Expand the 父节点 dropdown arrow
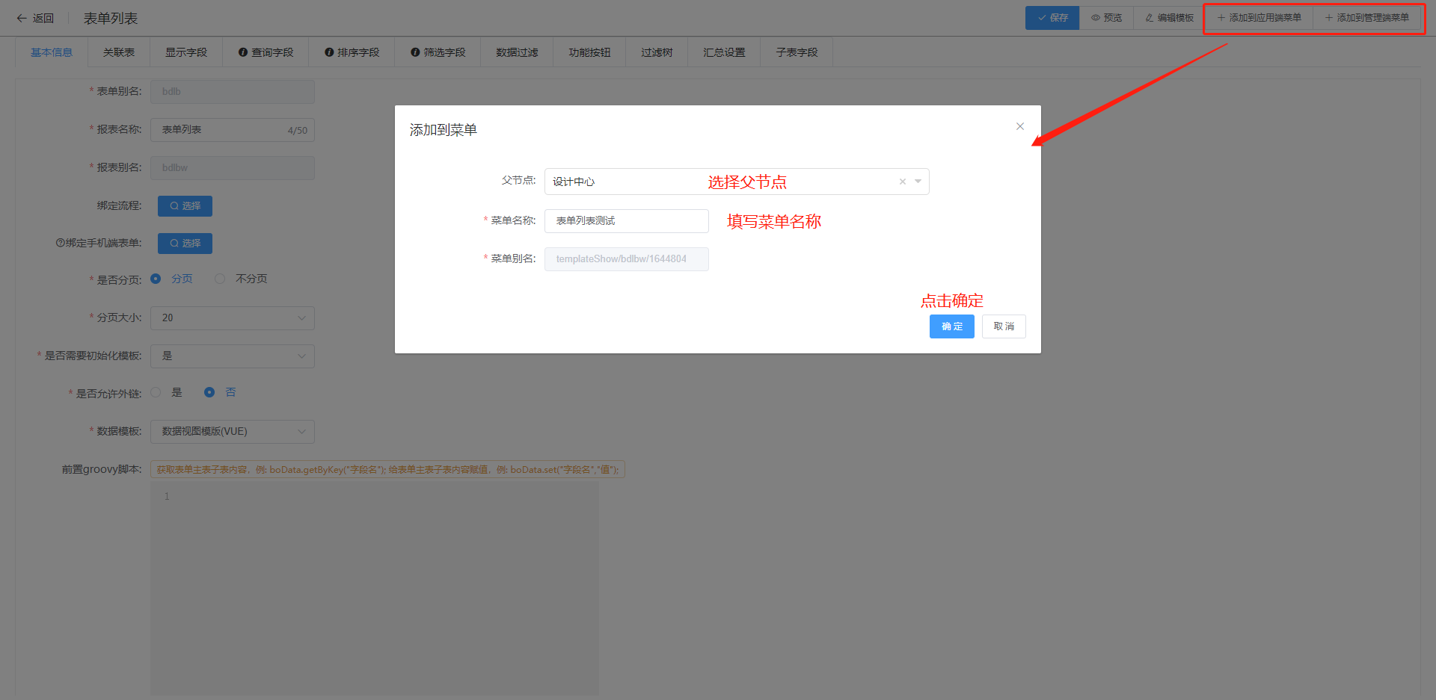 click(918, 182)
